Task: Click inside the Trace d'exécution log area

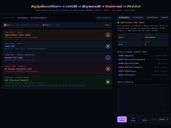Action: click(143, 98)
